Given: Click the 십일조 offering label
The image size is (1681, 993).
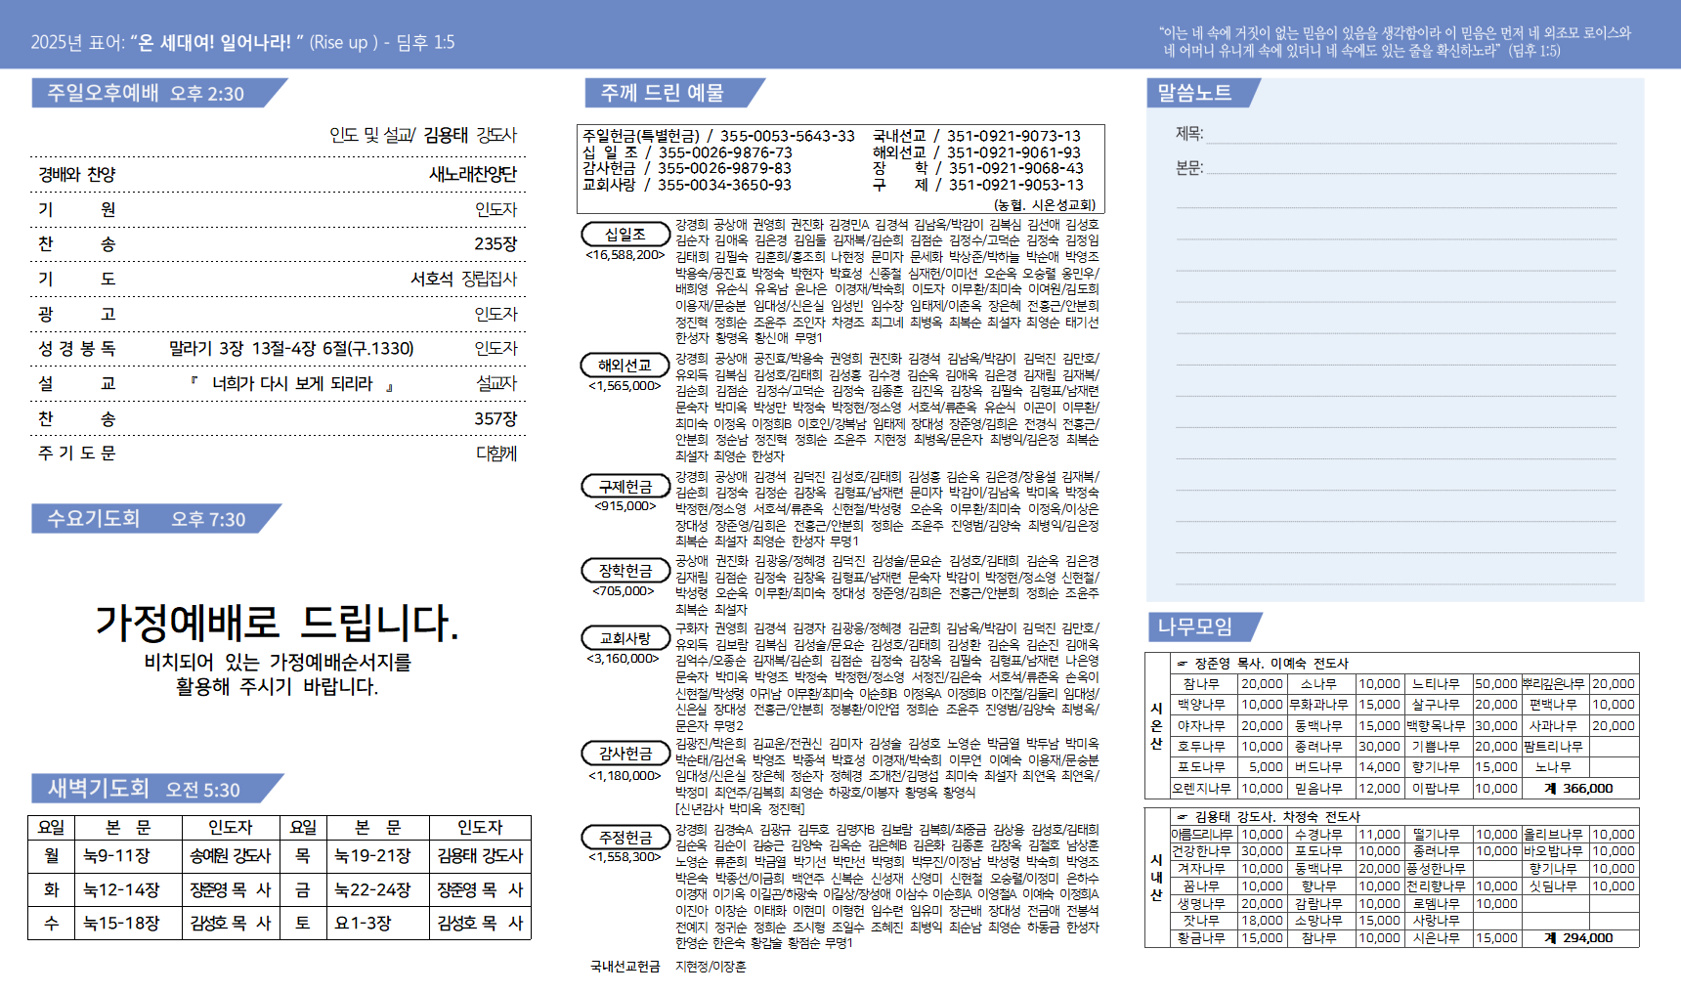Looking at the screenshot, I should pyautogui.click(x=625, y=235).
